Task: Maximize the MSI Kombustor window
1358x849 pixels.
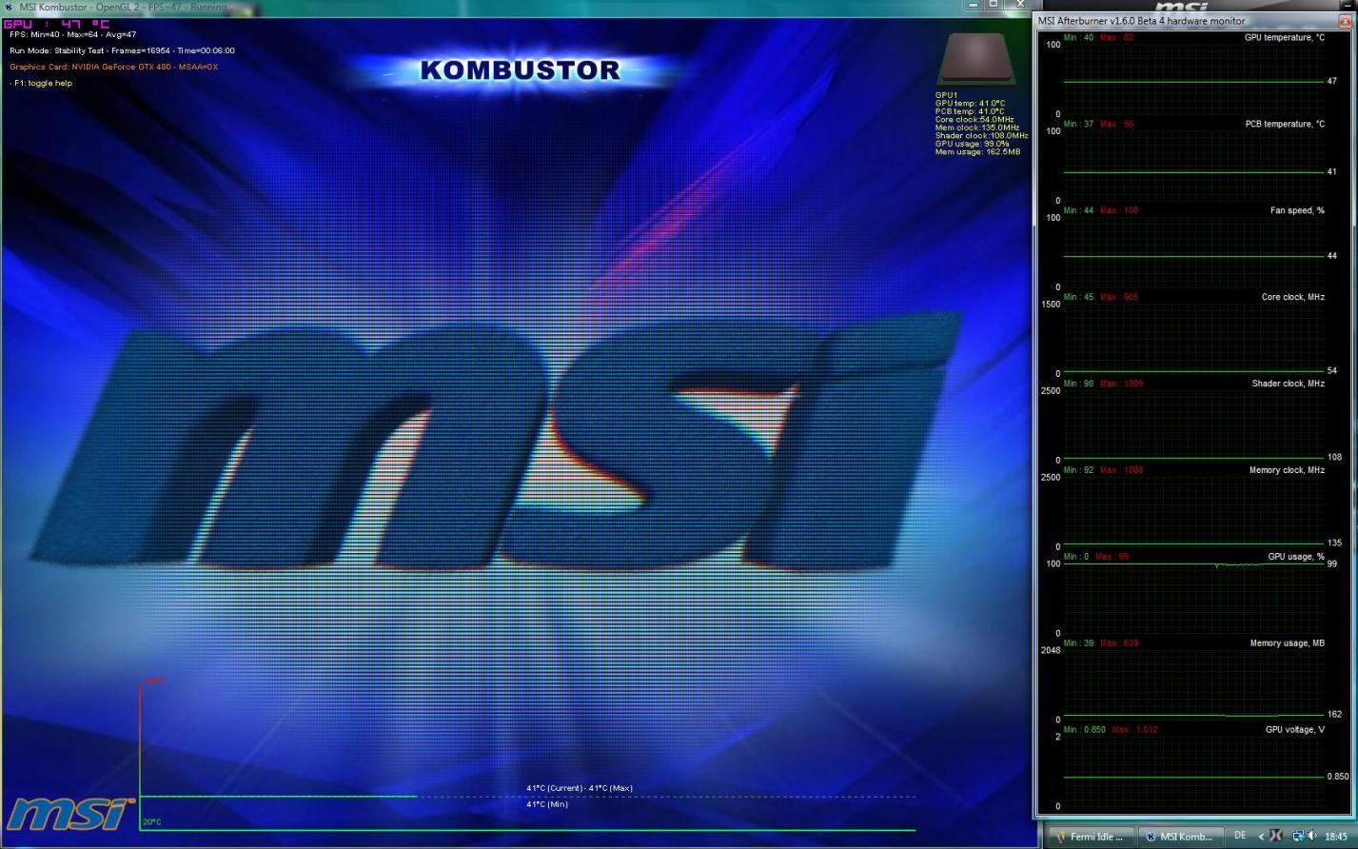Action: tap(993, 5)
